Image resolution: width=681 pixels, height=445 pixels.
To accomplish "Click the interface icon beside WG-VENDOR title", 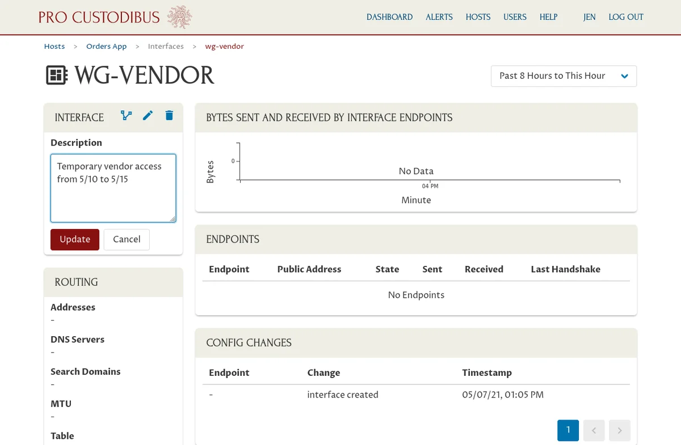I will 57,75.
